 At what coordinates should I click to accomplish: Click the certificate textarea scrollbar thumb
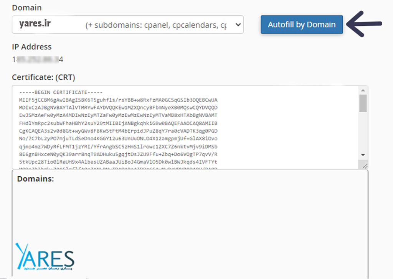tap(363, 103)
